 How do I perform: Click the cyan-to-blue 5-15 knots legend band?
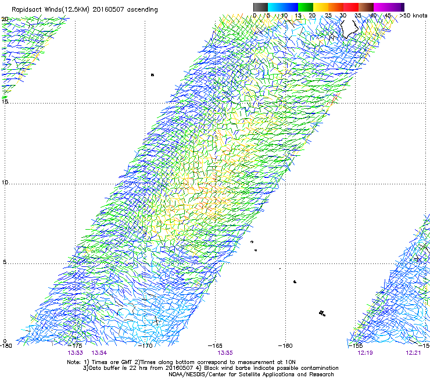coord(283,7)
